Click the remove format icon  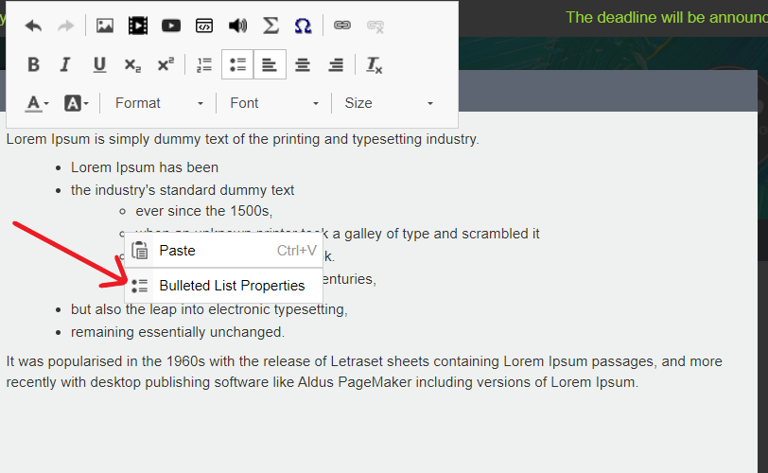375,65
